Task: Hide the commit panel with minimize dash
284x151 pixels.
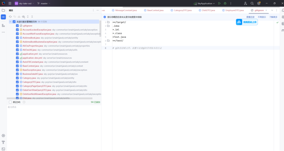Action: [98, 10]
